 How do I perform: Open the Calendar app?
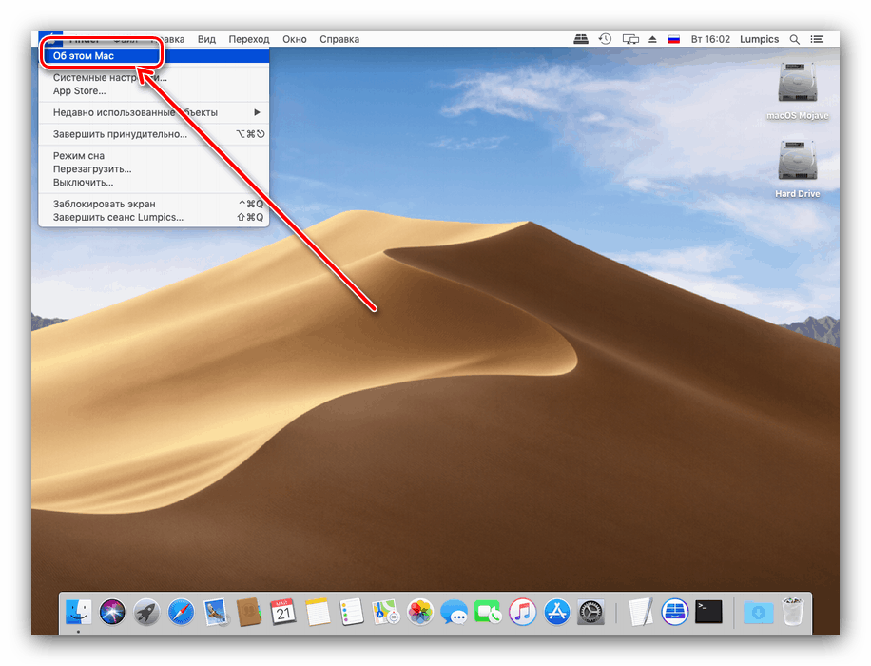pyautogui.click(x=282, y=612)
